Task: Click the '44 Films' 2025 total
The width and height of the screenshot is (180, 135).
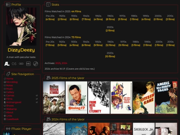Action: (76, 11)
